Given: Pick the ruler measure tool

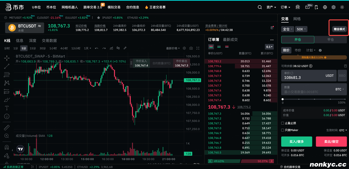Looking at the screenshot, I should click(x=7, y=127).
